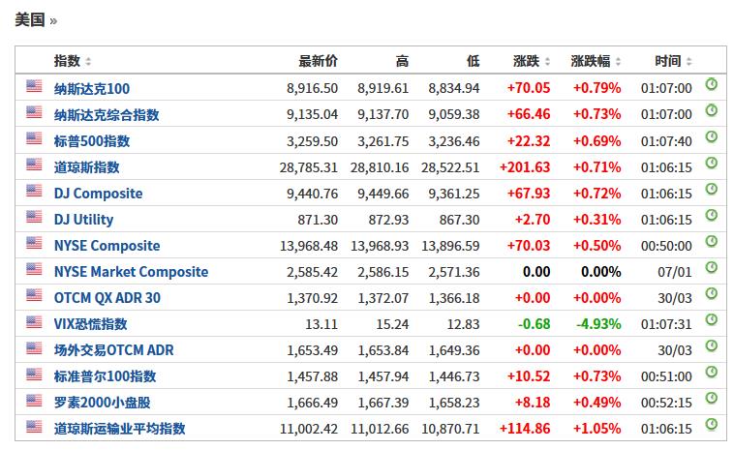Sort by 涨跌 using its sort arrows
Viewport: 734px width, 450px height.
click(547, 61)
